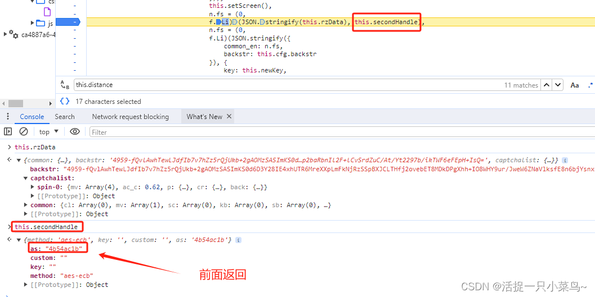Toggle the breakpoint on the highlighted line

pyautogui.click(x=75, y=22)
